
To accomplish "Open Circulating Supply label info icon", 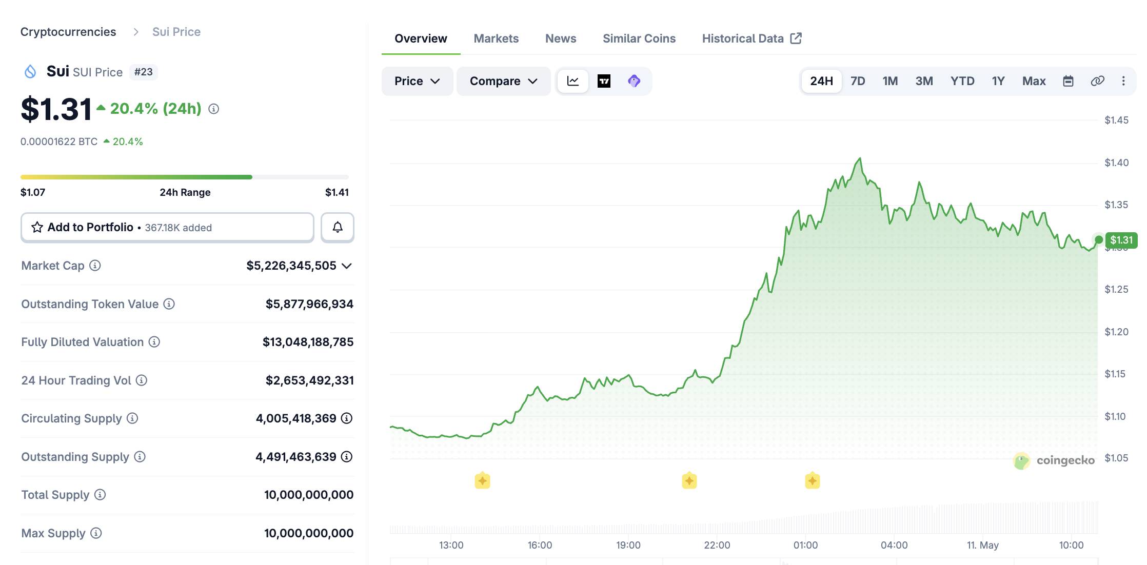I will click(x=132, y=418).
